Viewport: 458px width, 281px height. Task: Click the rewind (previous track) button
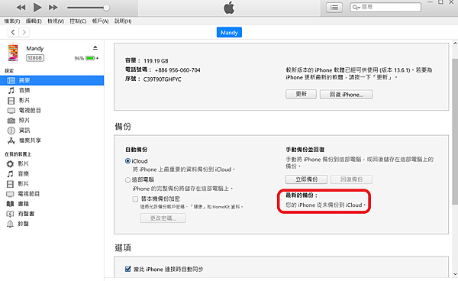[21, 8]
